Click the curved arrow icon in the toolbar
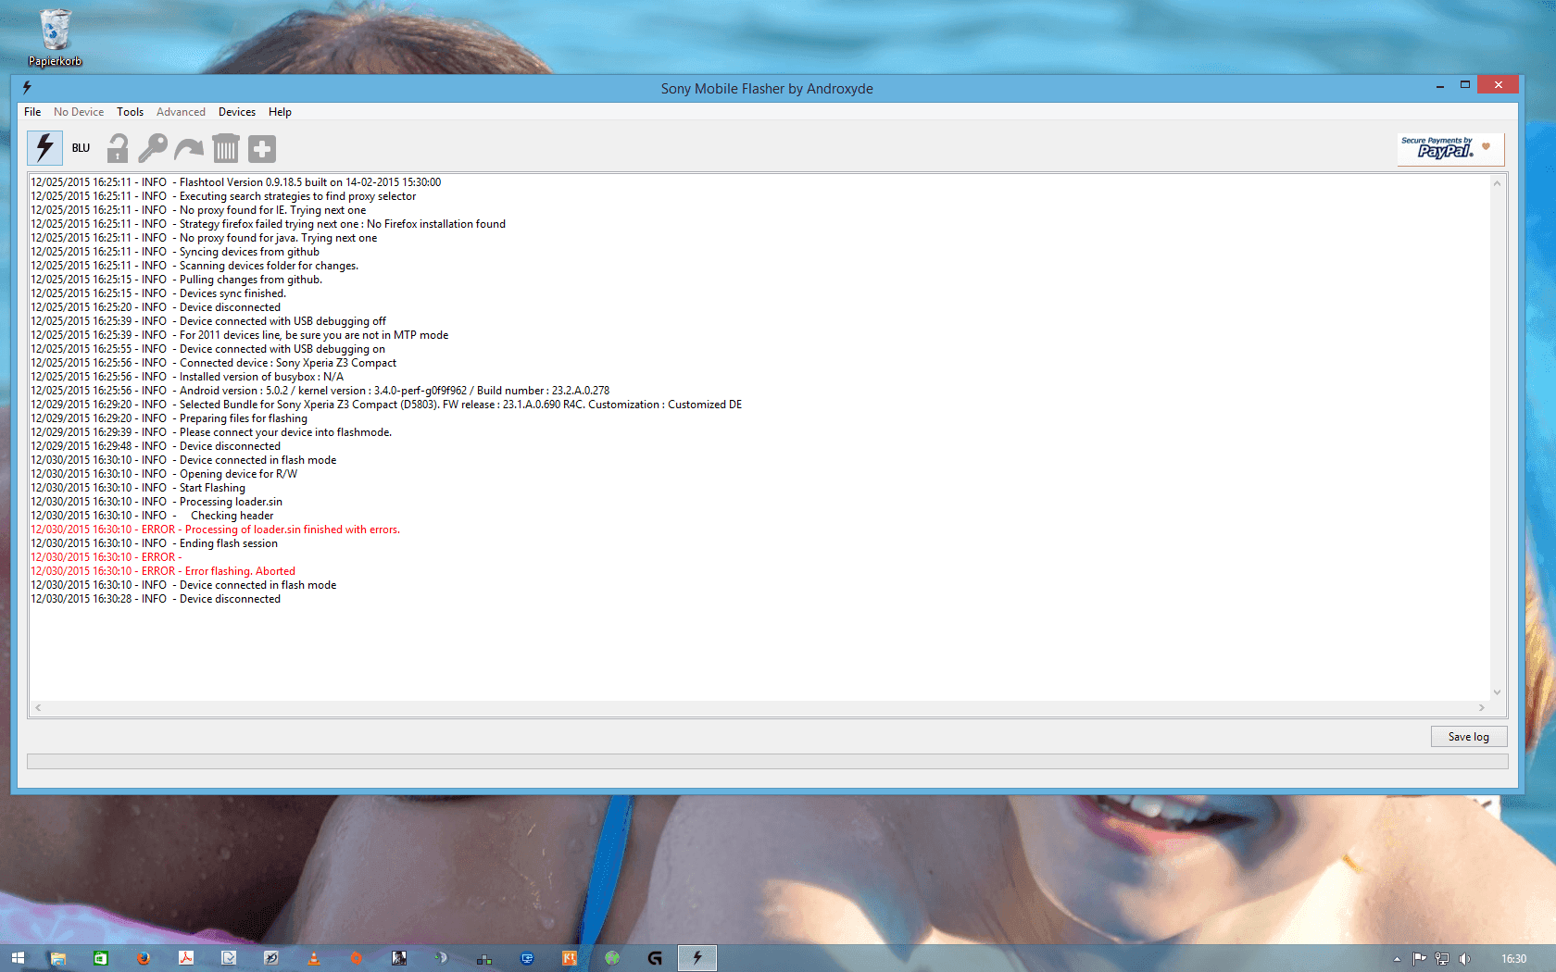The width and height of the screenshot is (1556, 972). tap(189, 148)
